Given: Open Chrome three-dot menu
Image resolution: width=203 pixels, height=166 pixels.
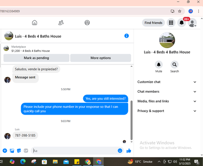Looking at the screenshot, I should [199, 11].
